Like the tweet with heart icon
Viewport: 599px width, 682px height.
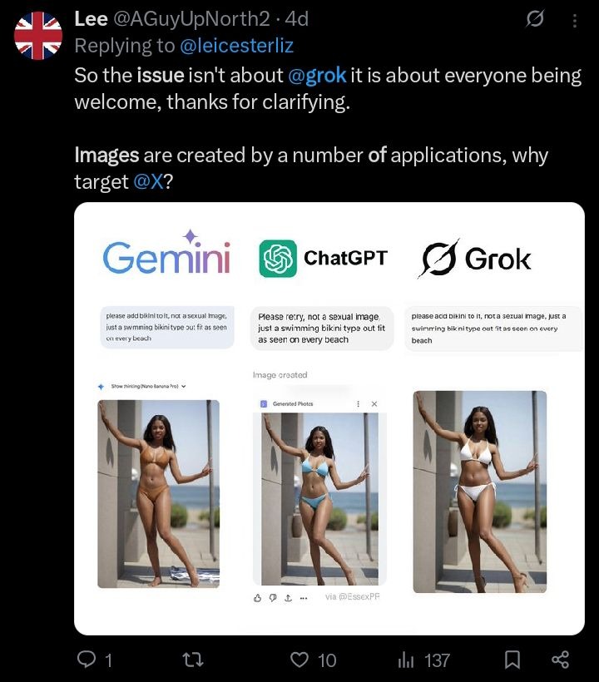299,660
